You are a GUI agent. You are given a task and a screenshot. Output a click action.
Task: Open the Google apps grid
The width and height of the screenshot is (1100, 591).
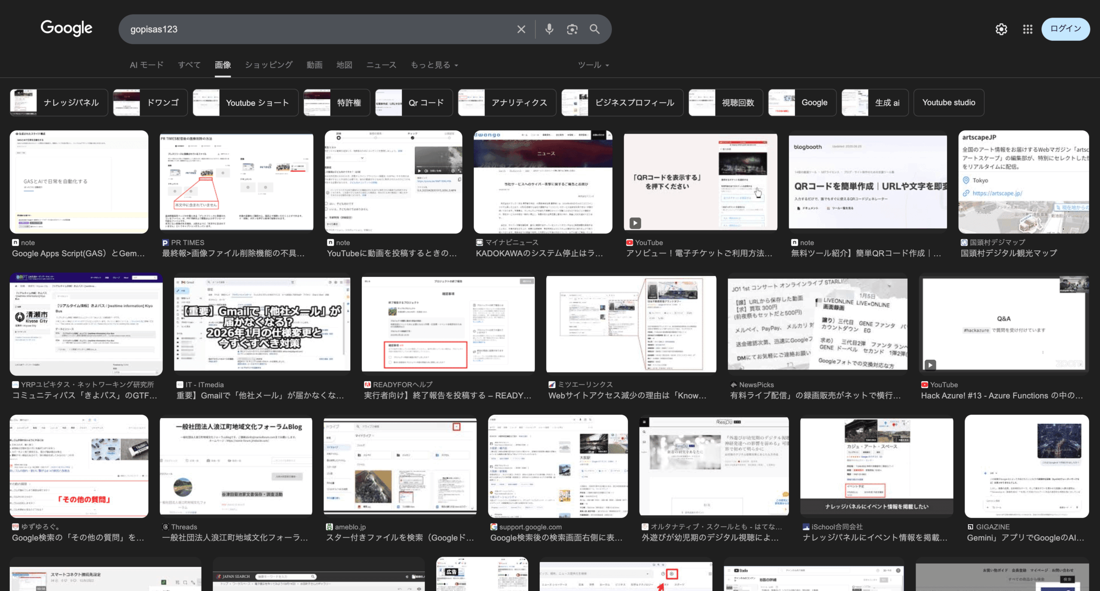point(1027,29)
